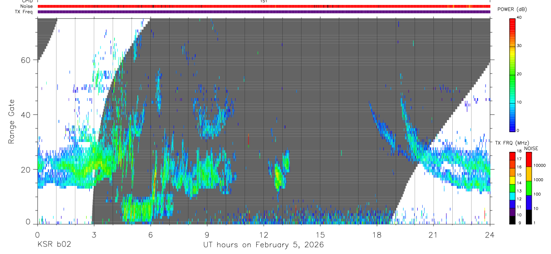Pick the red top segment of TX FRQ bar
This screenshot has height=254, width=551.
(512, 156)
